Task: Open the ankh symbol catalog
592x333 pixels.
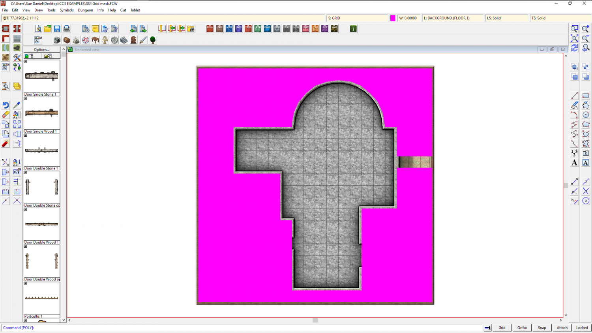Action: click(x=105, y=40)
